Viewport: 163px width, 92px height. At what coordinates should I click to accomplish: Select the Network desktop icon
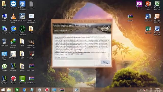click(x=4, y=30)
